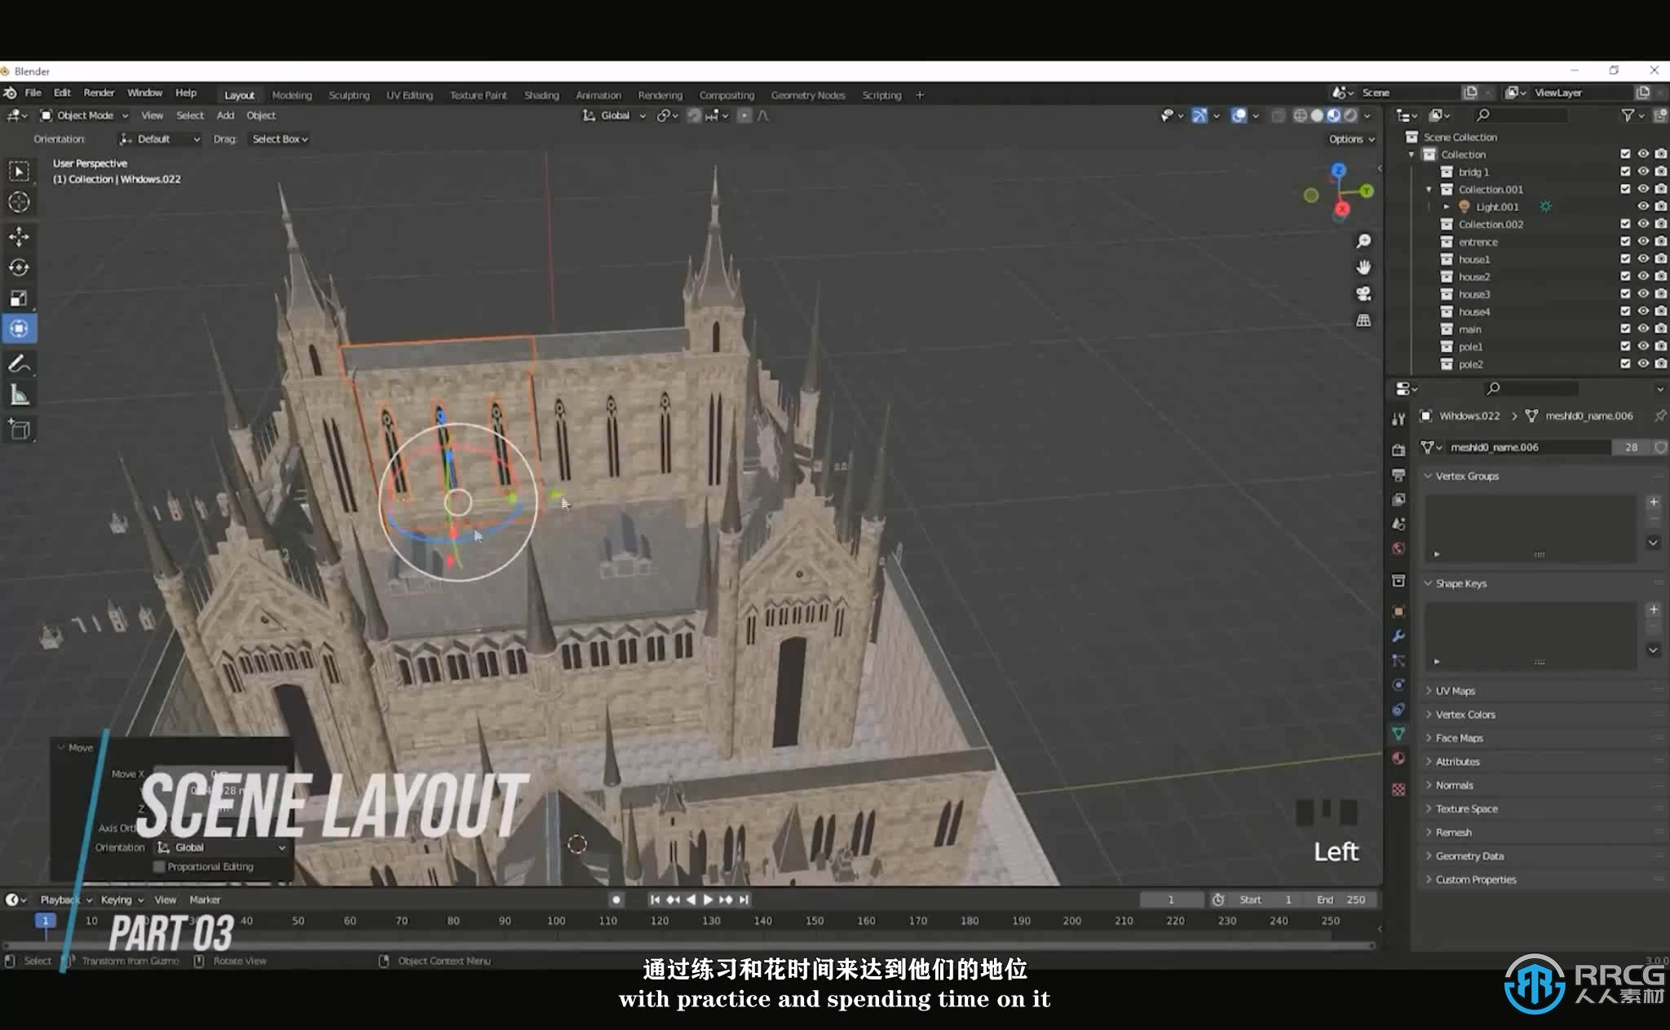Open the Object Mode dropdown

point(85,116)
